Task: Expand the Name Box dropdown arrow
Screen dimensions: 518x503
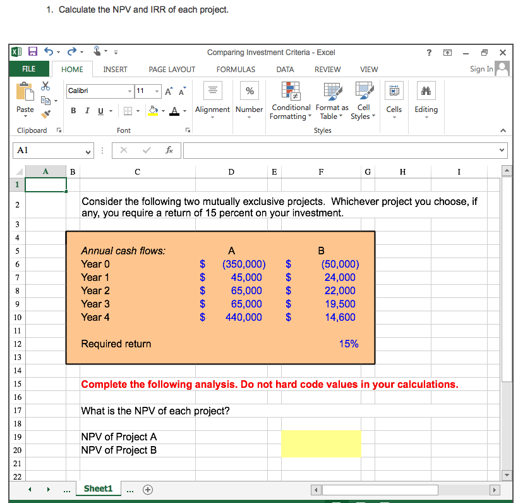Action: click(89, 151)
